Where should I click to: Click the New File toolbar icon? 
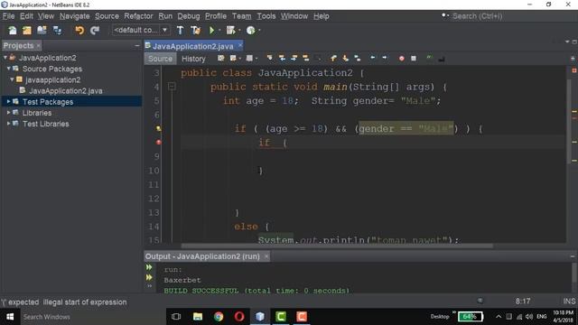12,30
